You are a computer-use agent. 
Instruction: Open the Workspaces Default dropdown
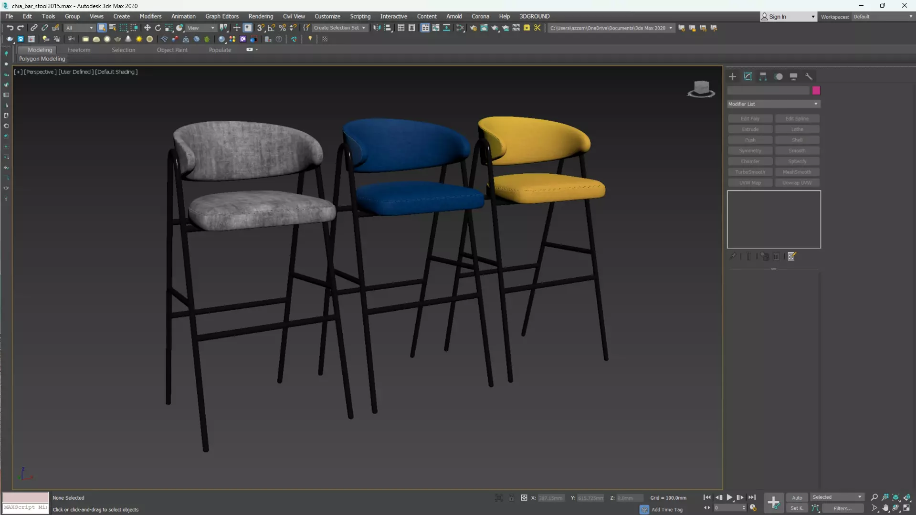[883, 17]
